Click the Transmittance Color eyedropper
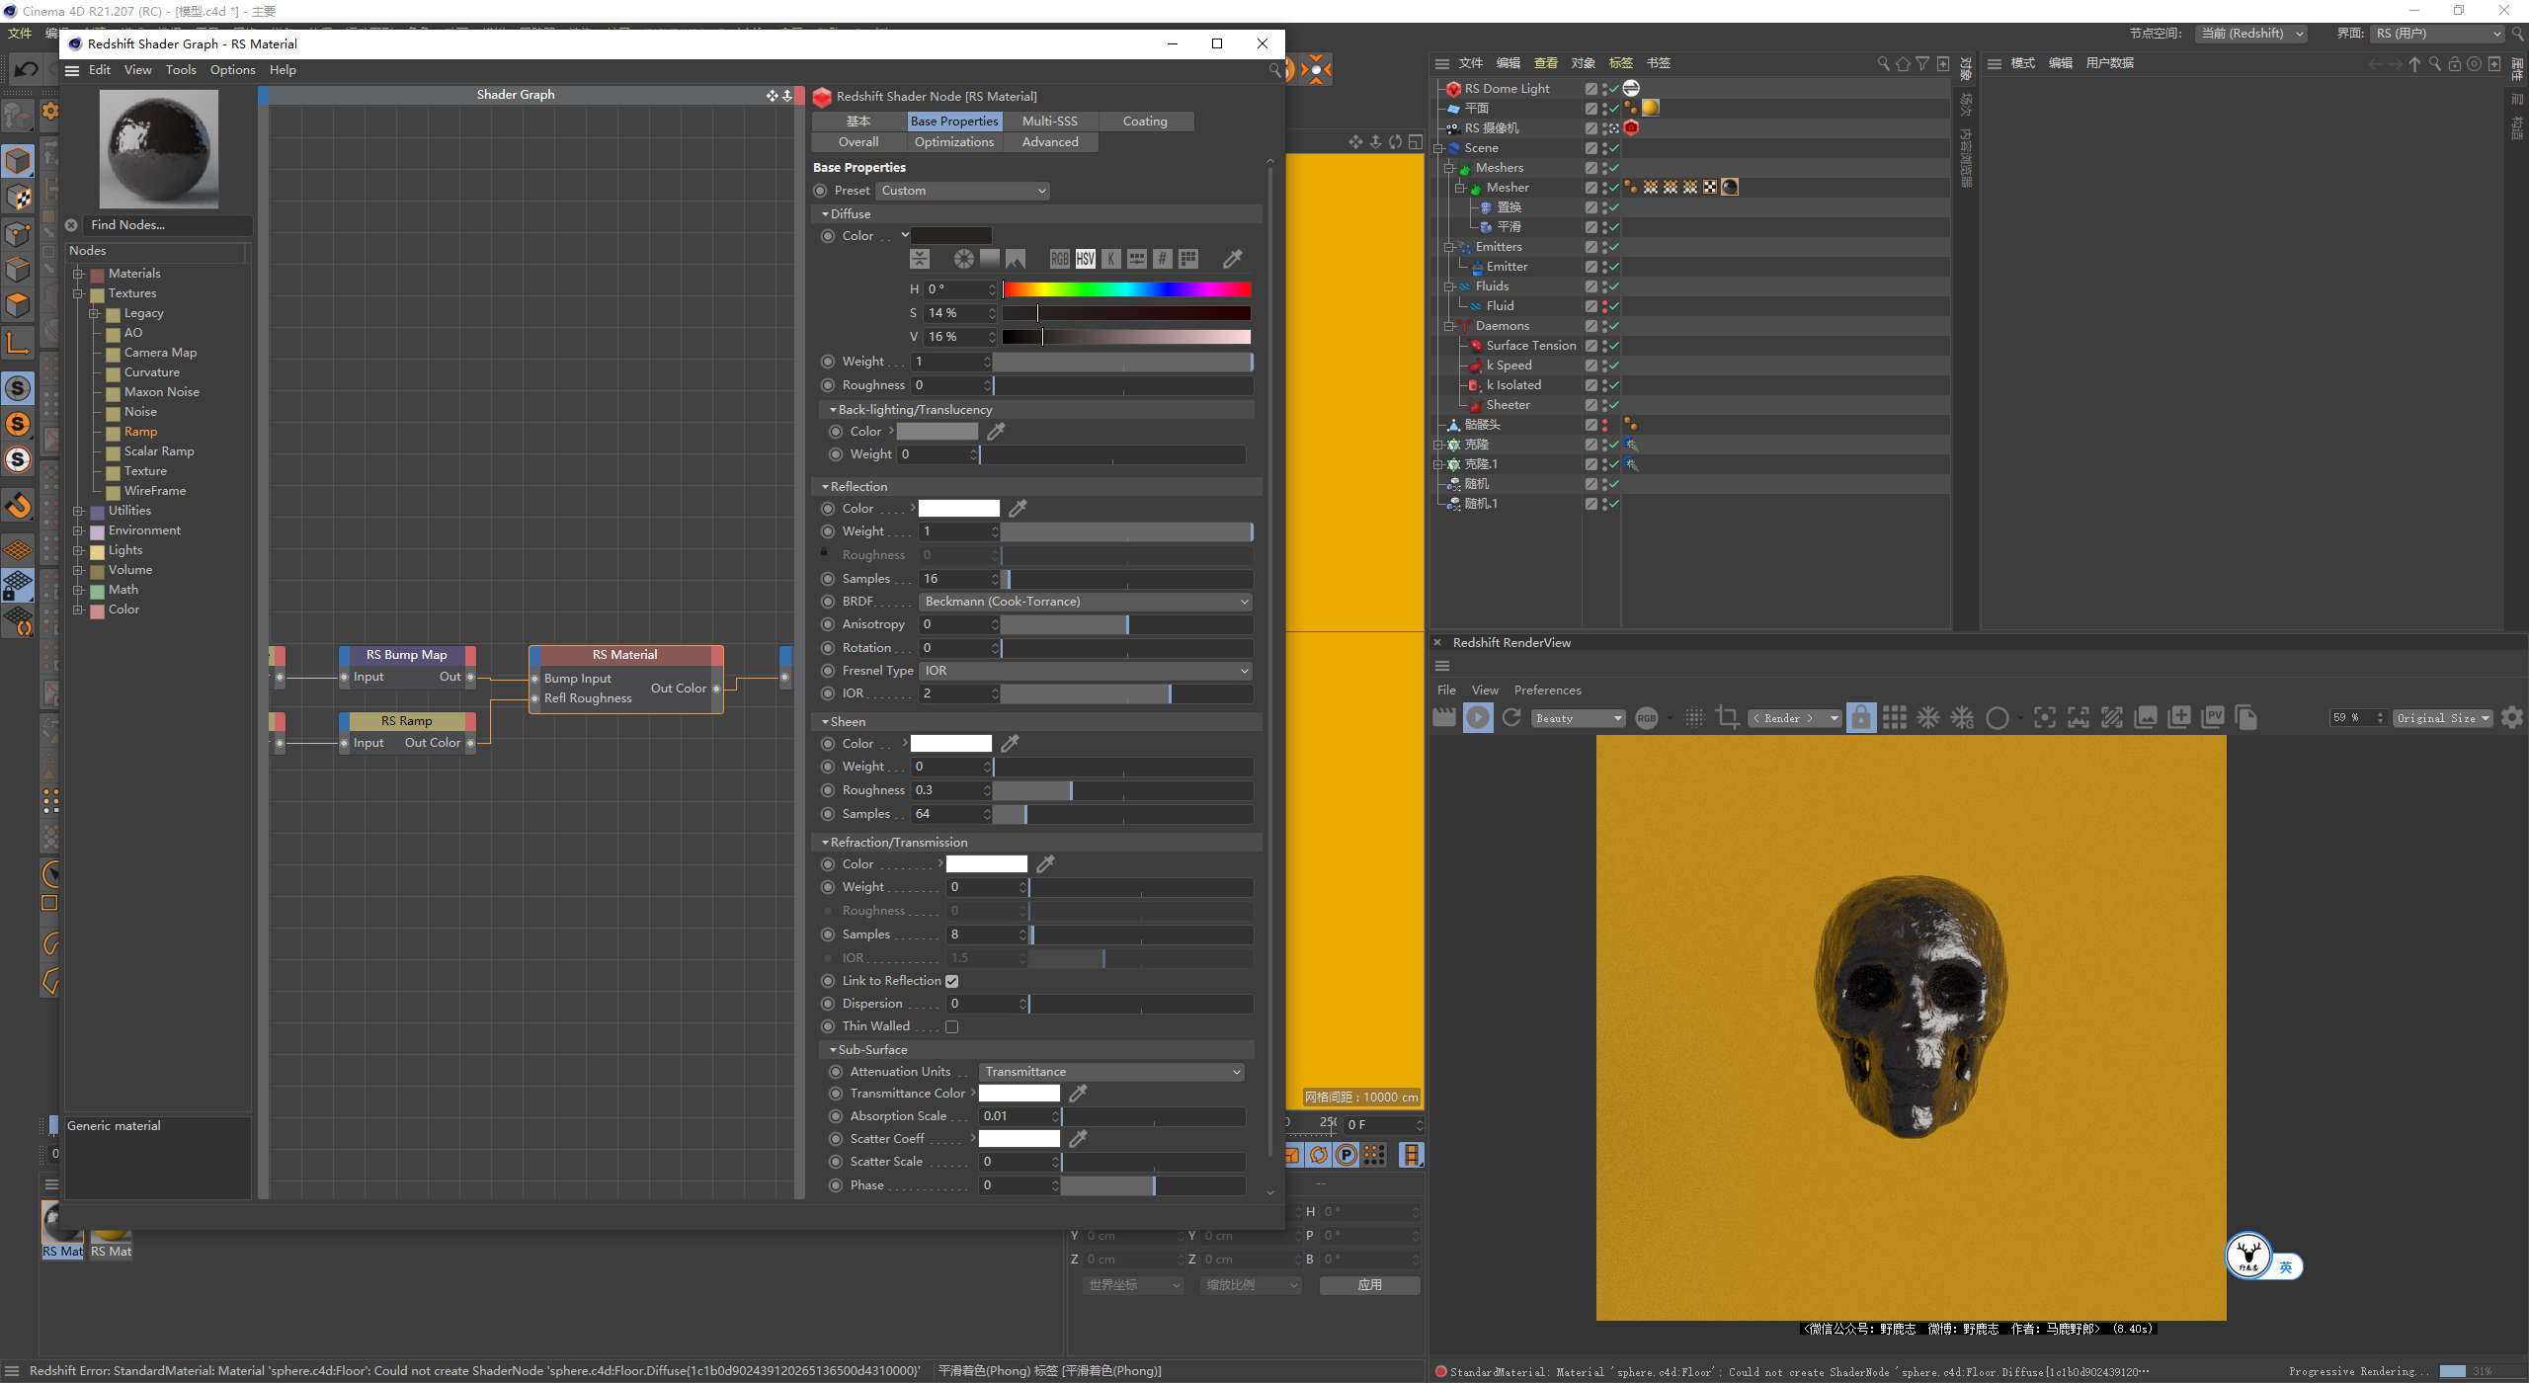The image size is (2529, 1383). click(1078, 1093)
